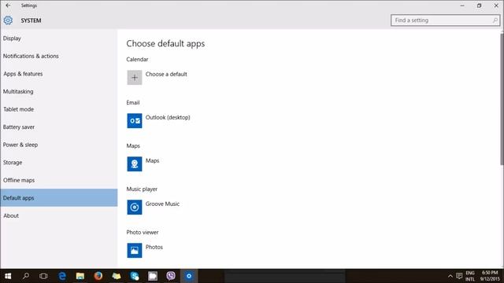Click the Outlook email app icon
Viewport: 504px width, 283px height.
click(x=135, y=120)
